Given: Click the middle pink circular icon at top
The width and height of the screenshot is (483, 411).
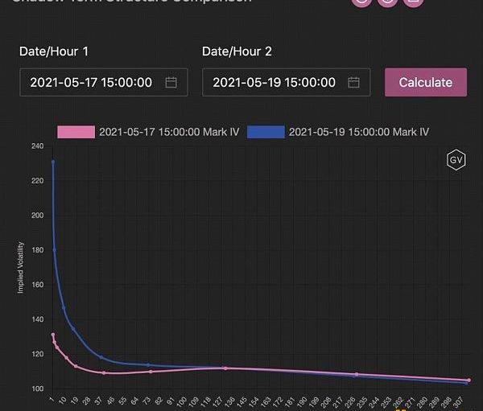Looking at the screenshot, I should pos(387,2).
